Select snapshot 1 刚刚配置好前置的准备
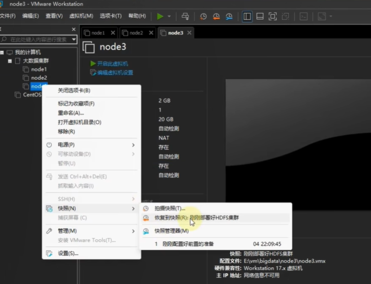Viewport: 371px width, 284px height. tap(215, 244)
